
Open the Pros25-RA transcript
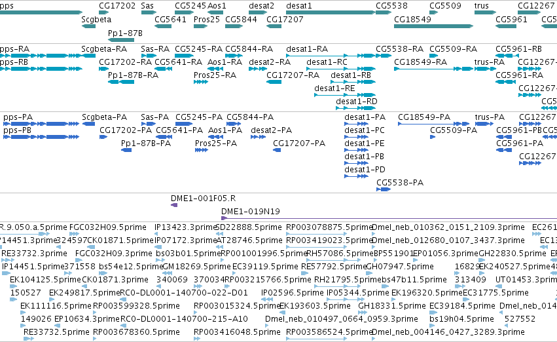pos(201,82)
